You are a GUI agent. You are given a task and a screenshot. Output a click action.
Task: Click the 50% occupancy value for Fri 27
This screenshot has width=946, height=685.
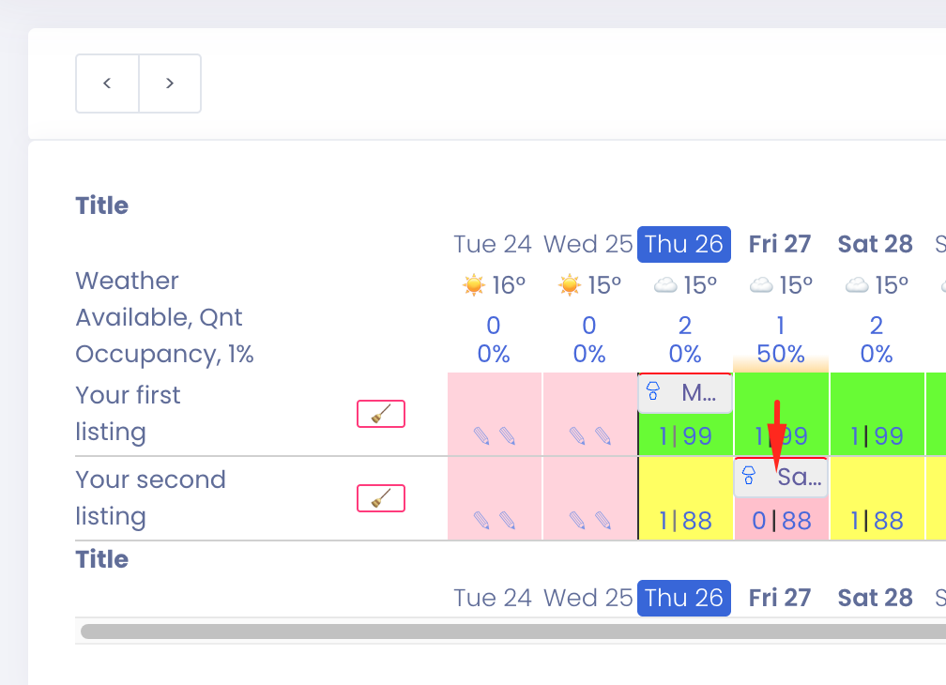[x=781, y=354]
